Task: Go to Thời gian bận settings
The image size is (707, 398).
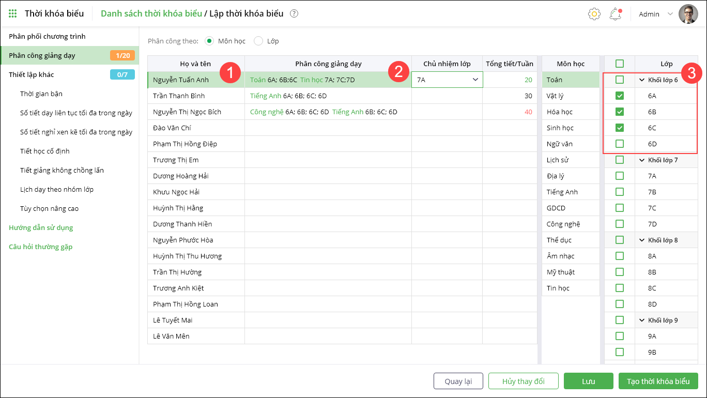Action: (41, 94)
